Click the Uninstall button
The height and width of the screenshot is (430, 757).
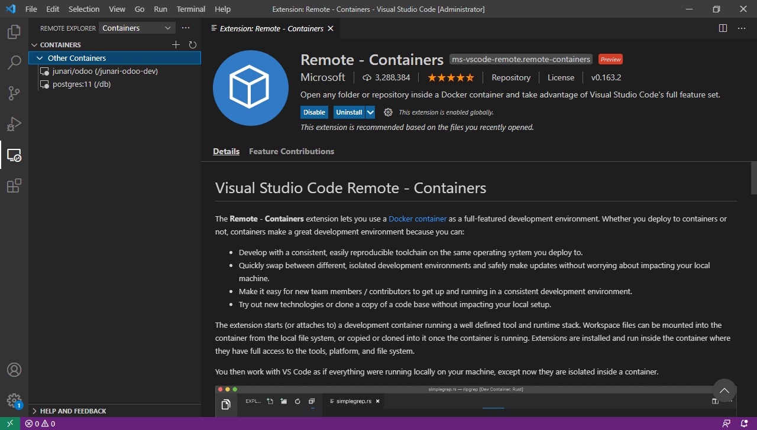click(x=349, y=112)
